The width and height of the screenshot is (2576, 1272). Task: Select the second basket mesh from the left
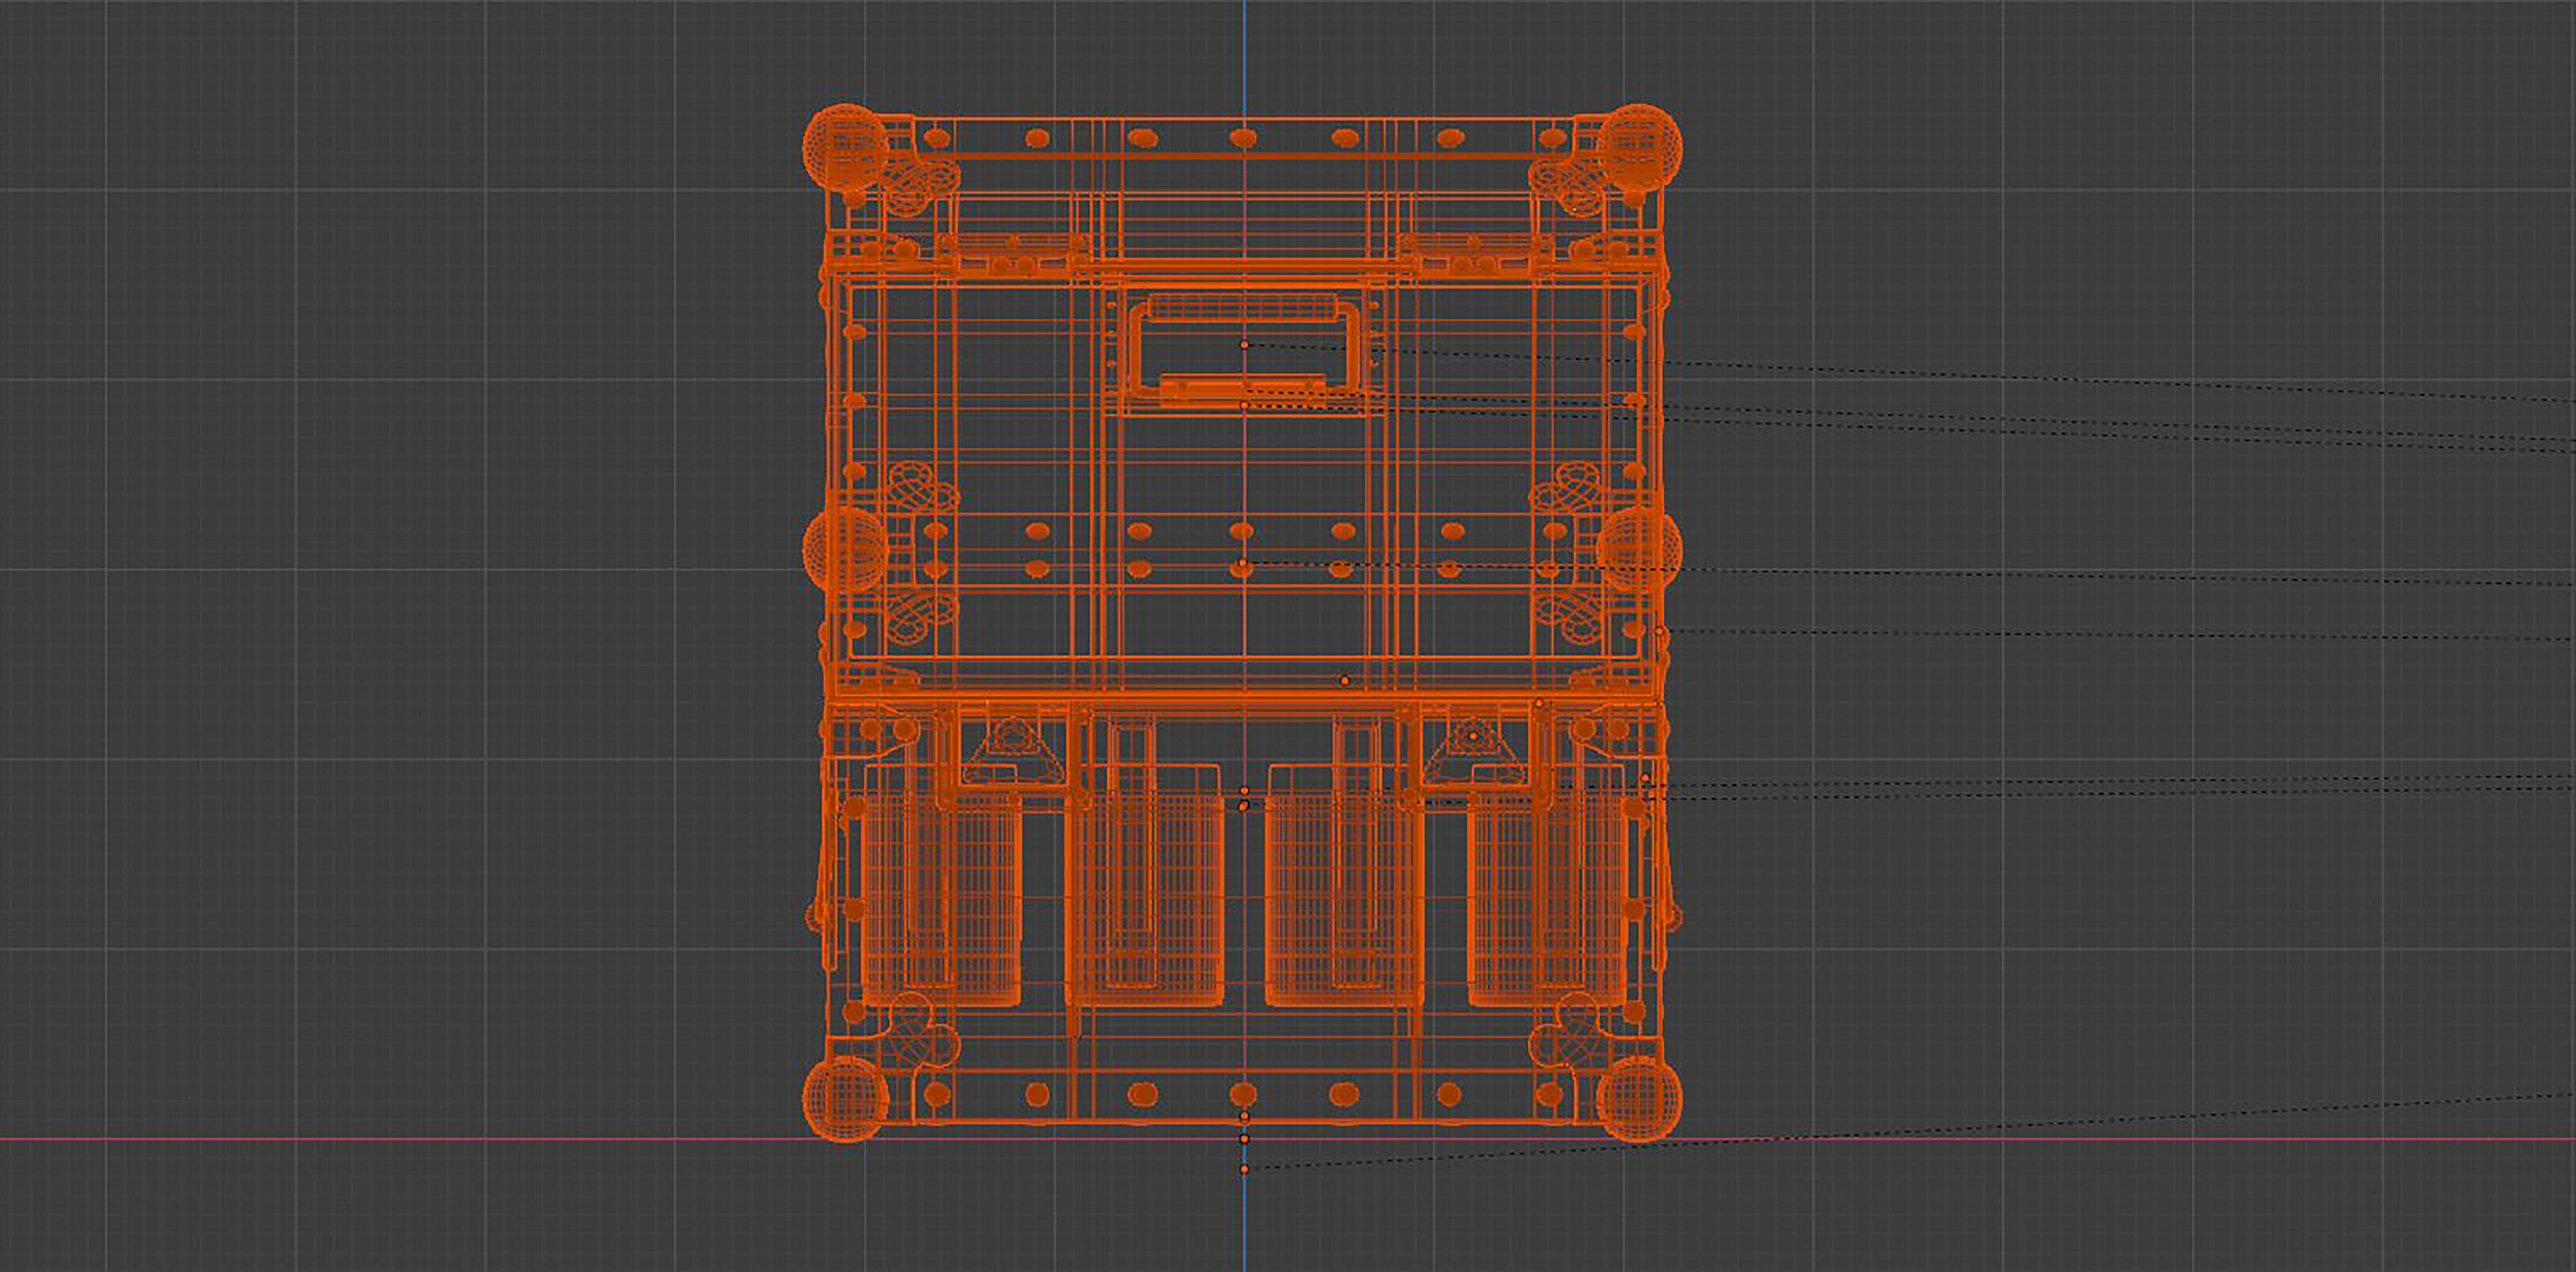pyautogui.click(x=1144, y=886)
